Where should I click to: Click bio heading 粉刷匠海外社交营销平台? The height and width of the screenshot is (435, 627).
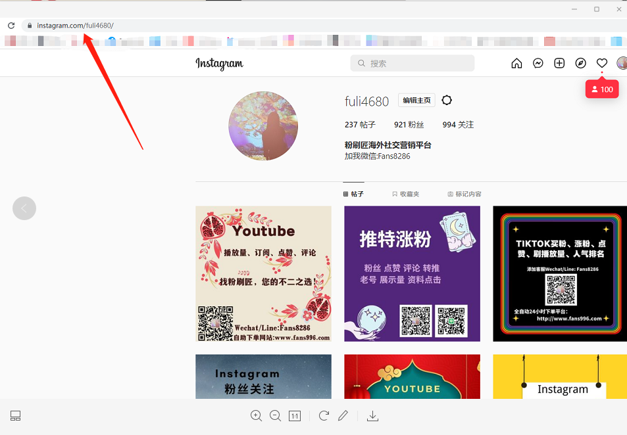[x=388, y=145]
